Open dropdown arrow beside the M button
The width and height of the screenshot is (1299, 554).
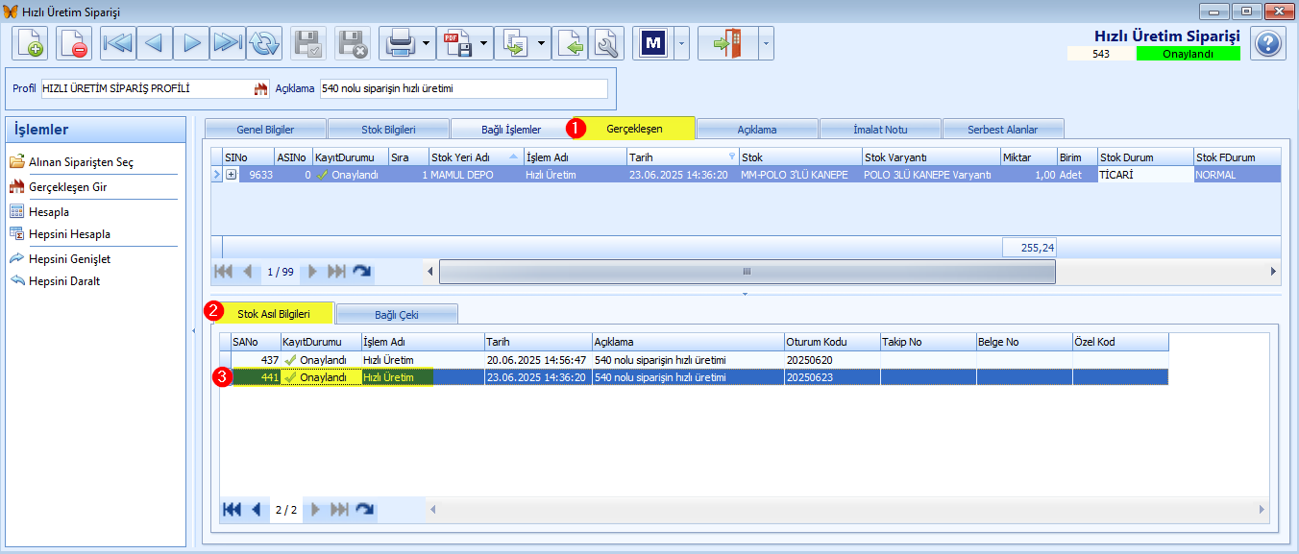tap(681, 43)
